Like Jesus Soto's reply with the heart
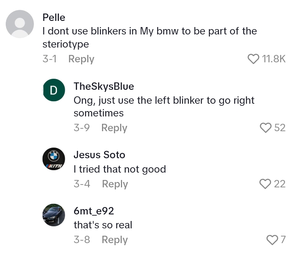Viewport: 290px width, 255px height. click(266, 184)
